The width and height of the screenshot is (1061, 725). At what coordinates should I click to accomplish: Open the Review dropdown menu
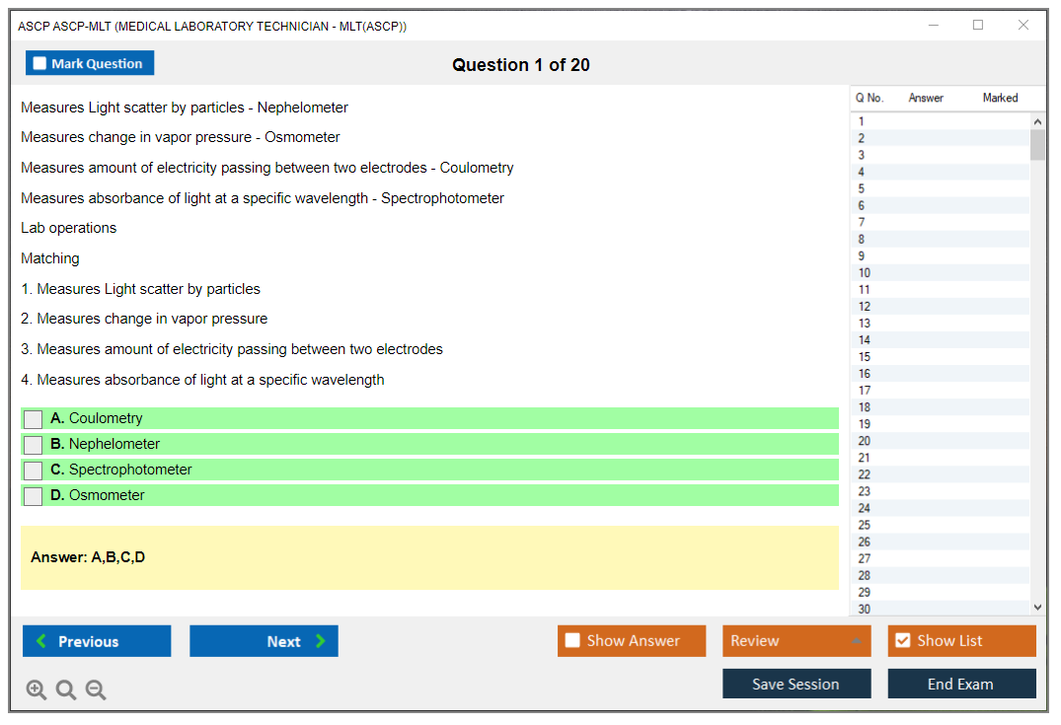tap(796, 641)
